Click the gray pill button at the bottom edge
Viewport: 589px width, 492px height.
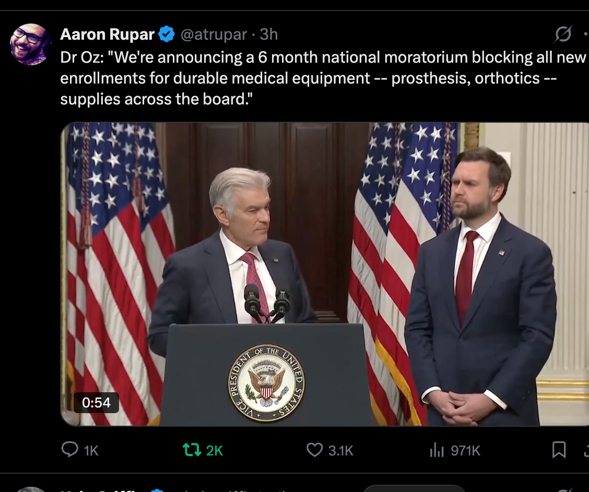(414, 490)
